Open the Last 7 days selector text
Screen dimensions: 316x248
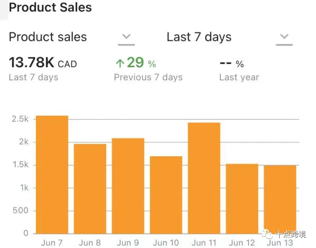(x=199, y=37)
